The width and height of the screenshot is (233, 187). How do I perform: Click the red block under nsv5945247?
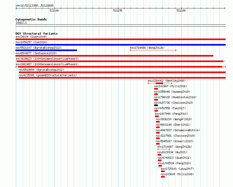(158, 144)
